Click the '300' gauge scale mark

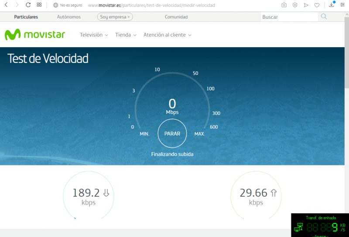tap(216, 113)
